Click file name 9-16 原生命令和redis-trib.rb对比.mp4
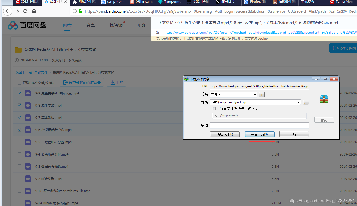 63,191
